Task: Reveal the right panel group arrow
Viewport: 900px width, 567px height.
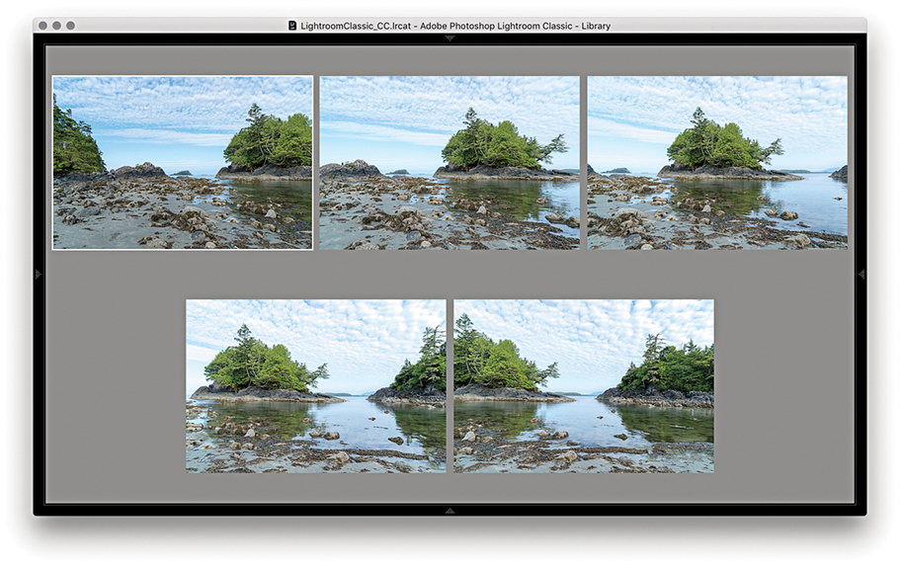Action: (x=861, y=275)
